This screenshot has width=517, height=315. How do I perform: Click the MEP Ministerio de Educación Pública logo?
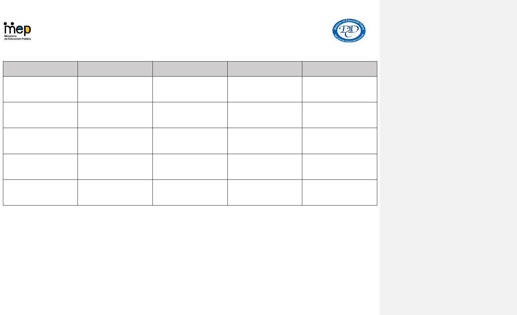point(17,31)
